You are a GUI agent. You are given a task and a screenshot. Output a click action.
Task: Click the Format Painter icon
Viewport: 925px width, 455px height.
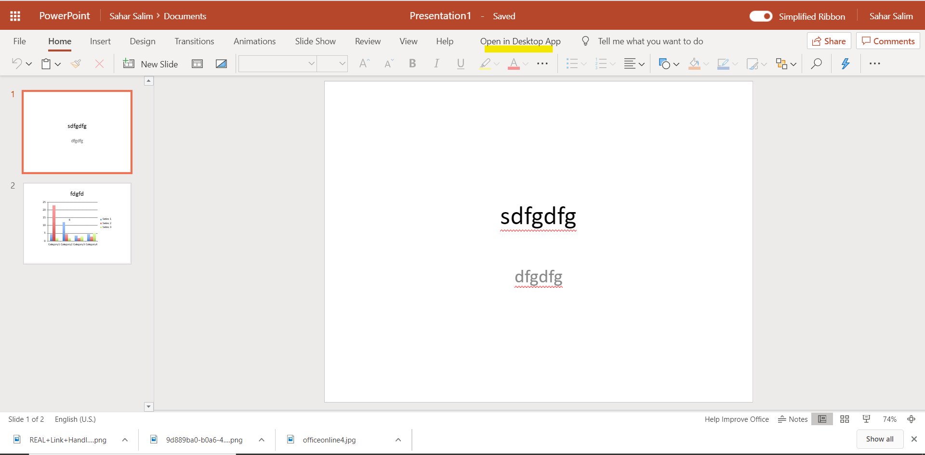pyautogui.click(x=76, y=63)
